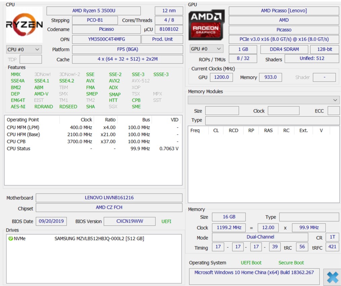Click the AVX2 feature label
This screenshot has width=341, height=286.
click(114, 81)
